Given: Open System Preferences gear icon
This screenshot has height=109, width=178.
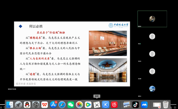Looking at the screenshot, I should [x=36, y=105].
